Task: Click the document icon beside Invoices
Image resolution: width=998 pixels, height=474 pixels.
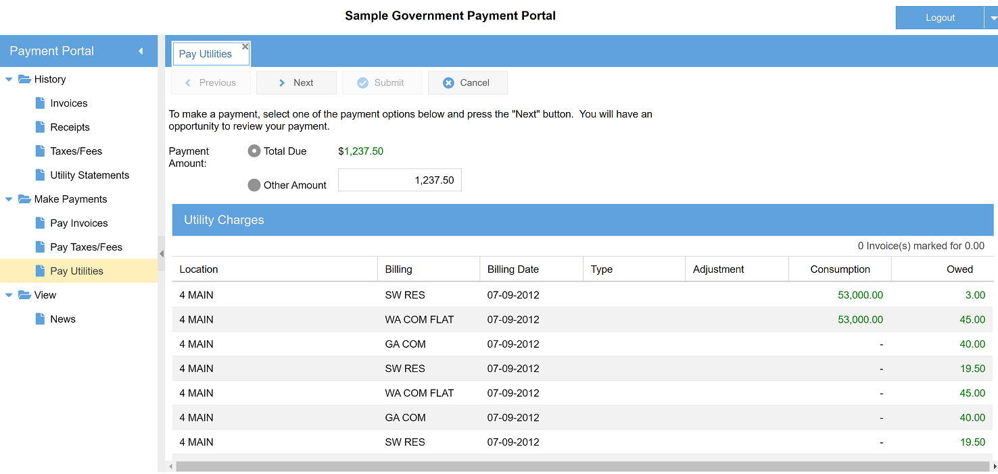Action: (x=40, y=103)
